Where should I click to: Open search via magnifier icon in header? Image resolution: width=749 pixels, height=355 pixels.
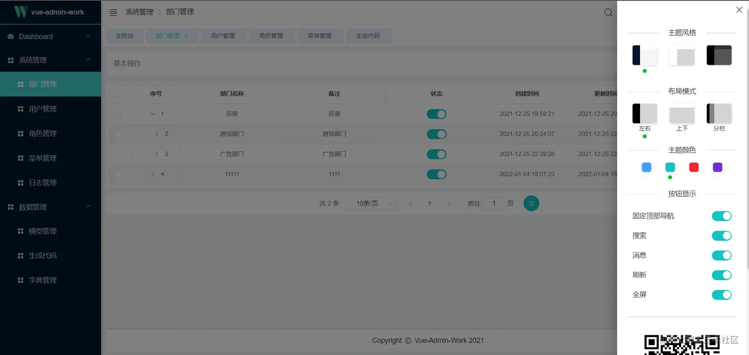click(608, 12)
